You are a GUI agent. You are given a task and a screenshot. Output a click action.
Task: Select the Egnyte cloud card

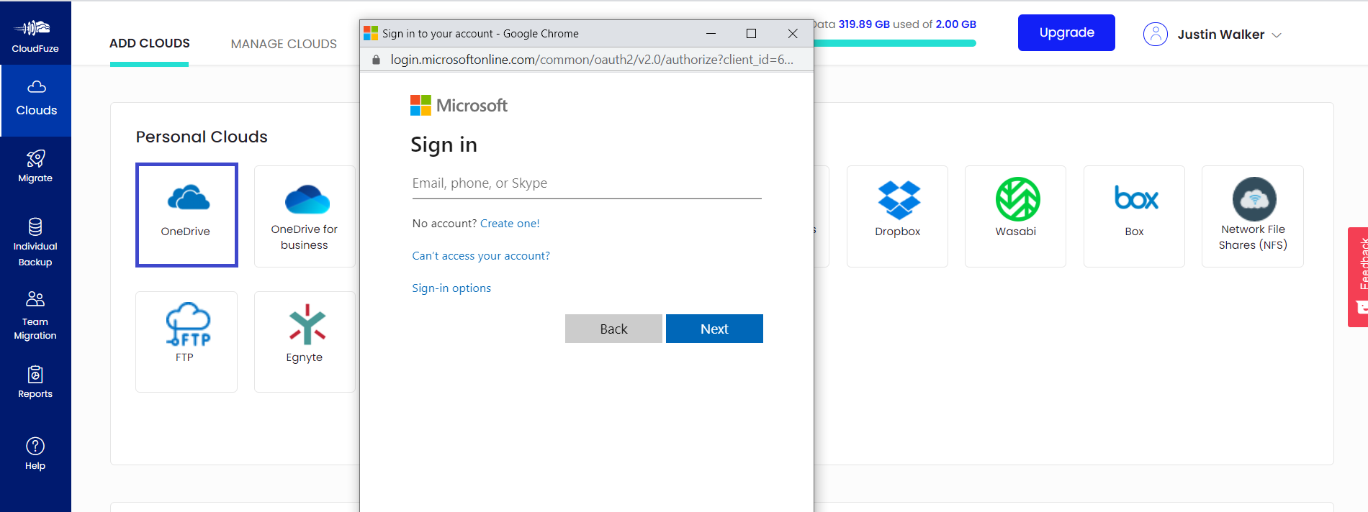click(x=305, y=342)
